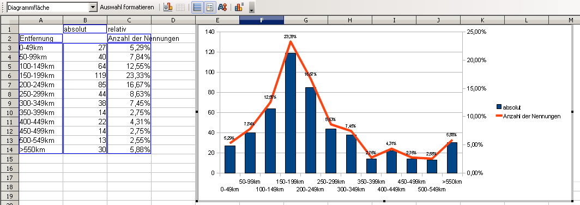The image size is (580, 205).
Task: Click the automatic layout chart icon
Action: pyautogui.click(x=239, y=7)
